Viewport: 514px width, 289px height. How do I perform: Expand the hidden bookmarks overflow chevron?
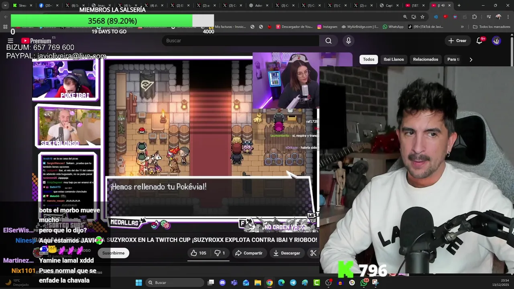point(462,27)
